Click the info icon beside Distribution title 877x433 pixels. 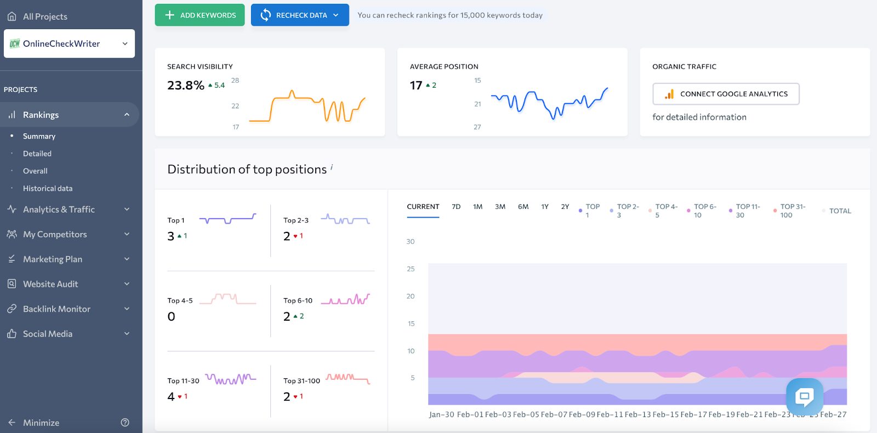tap(332, 167)
